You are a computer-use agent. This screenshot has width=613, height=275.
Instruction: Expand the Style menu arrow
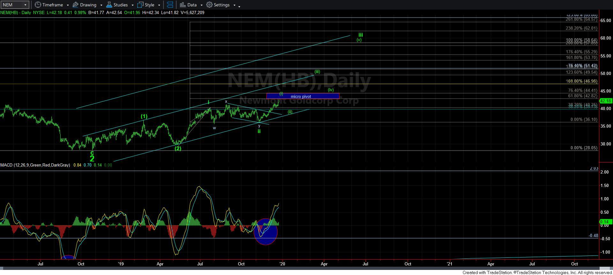[x=159, y=5]
